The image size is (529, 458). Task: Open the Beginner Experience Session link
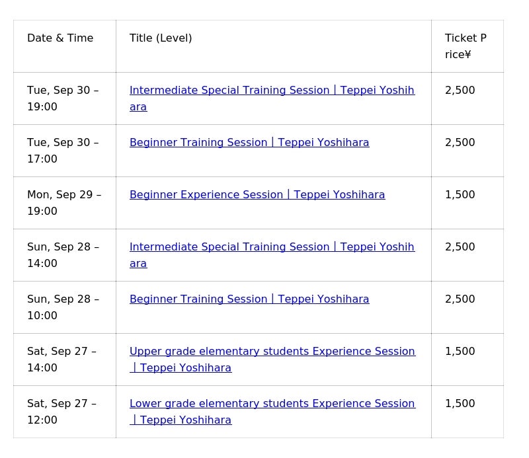click(x=257, y=195)
